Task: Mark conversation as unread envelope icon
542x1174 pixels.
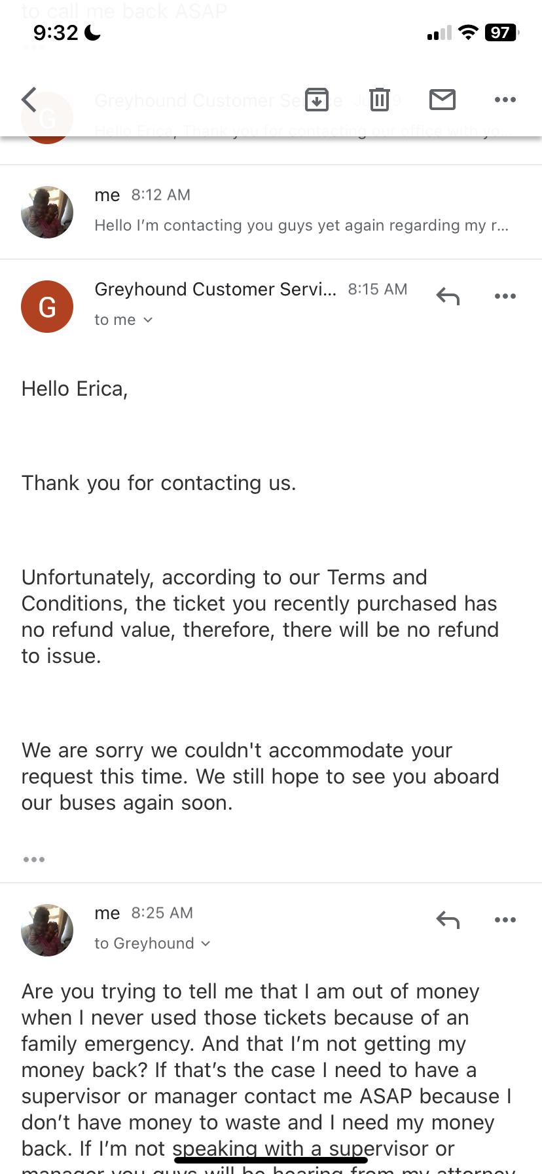Action: point(443,100)
